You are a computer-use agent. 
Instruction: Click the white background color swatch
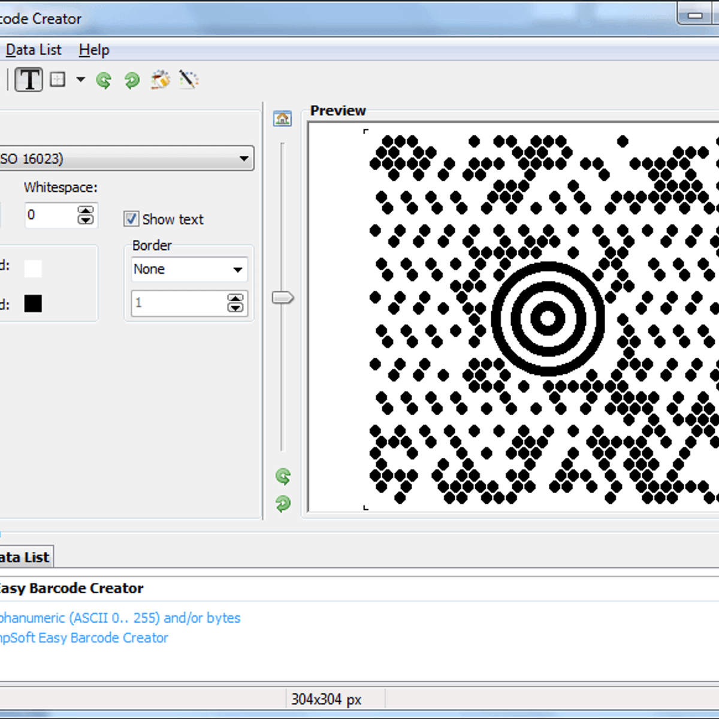pyautogui.click(x=33, y=268)
